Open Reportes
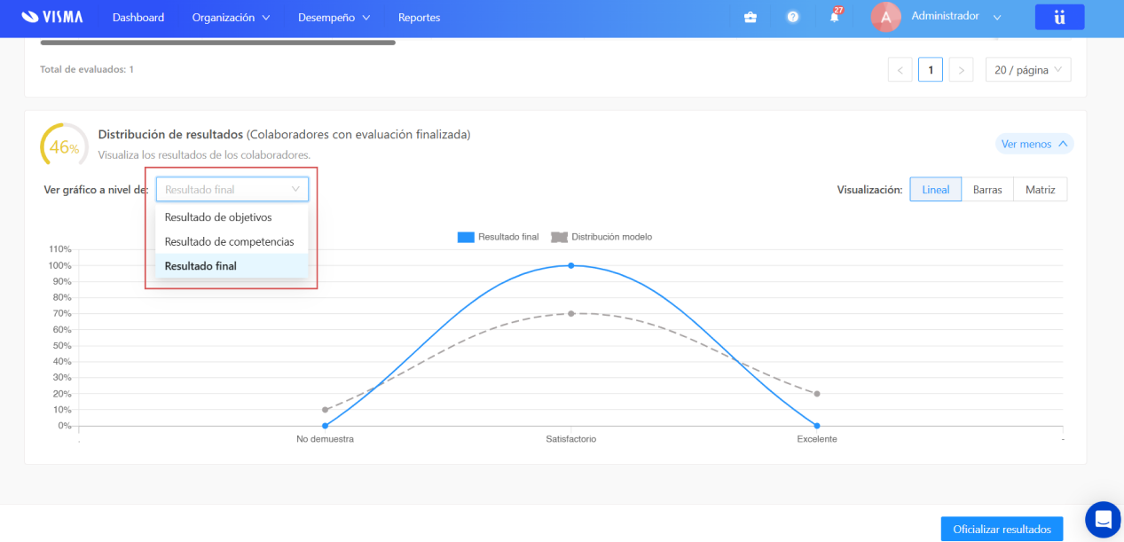 click(x=419, y=18)
